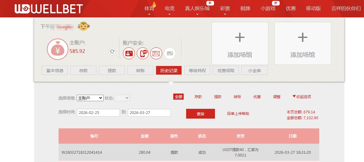The height and width of the screenshot is (162, 364).
Task: Go to the 棋牌 section
Action: 245,9
